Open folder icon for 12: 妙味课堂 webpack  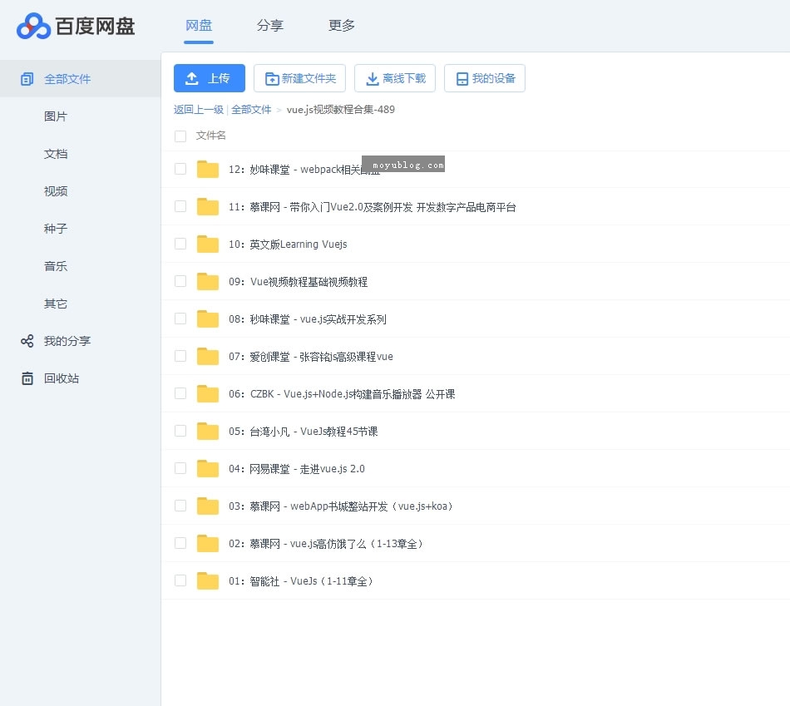coord(208,170)
